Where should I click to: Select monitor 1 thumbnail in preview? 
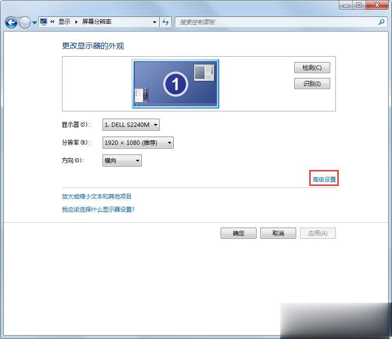[x=176, y=84]
